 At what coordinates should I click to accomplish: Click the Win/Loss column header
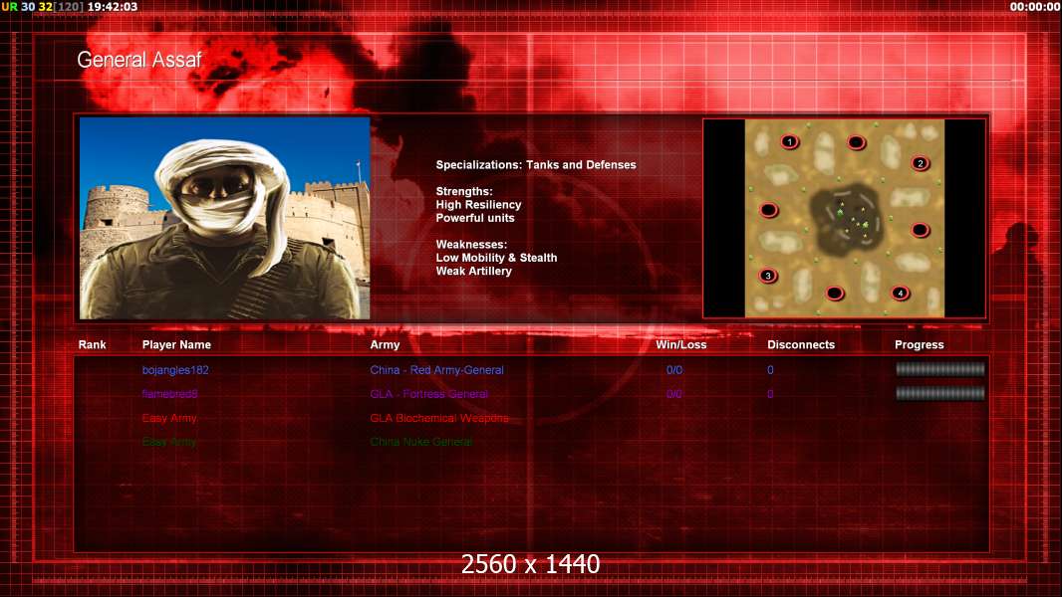point(680,345)
